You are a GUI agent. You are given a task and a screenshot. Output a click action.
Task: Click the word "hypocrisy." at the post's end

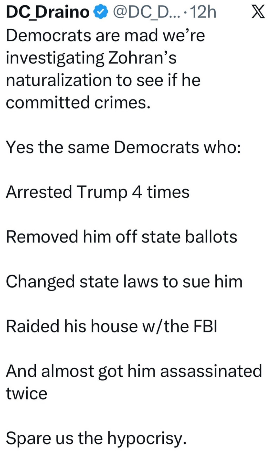coord(147,438)
